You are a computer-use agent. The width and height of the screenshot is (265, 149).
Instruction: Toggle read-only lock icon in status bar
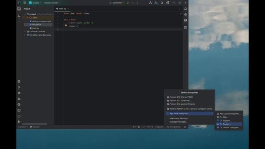185,127
